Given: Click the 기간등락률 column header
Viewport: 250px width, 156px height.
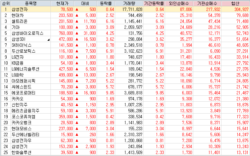Looking at the screenshot, I should coord(154,3).
